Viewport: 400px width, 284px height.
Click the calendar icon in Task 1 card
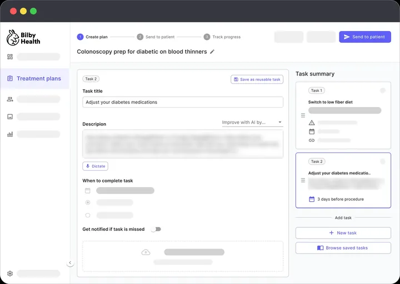tap(312, 131)
